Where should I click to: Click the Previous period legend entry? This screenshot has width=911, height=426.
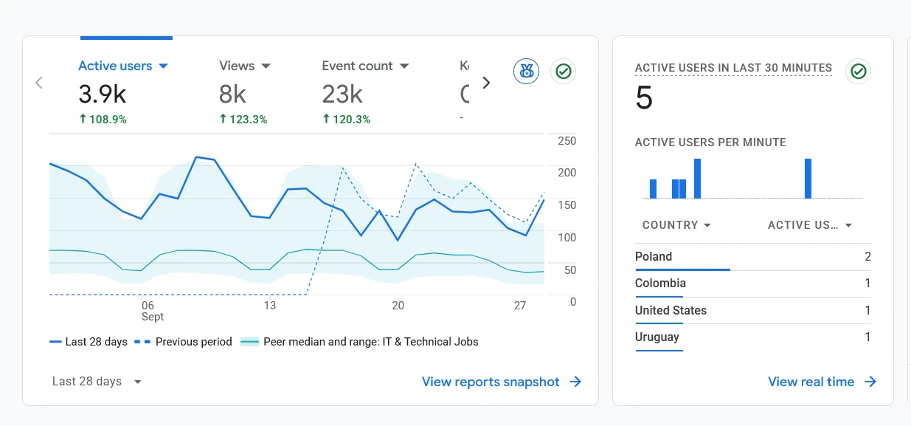pos(183,342)
